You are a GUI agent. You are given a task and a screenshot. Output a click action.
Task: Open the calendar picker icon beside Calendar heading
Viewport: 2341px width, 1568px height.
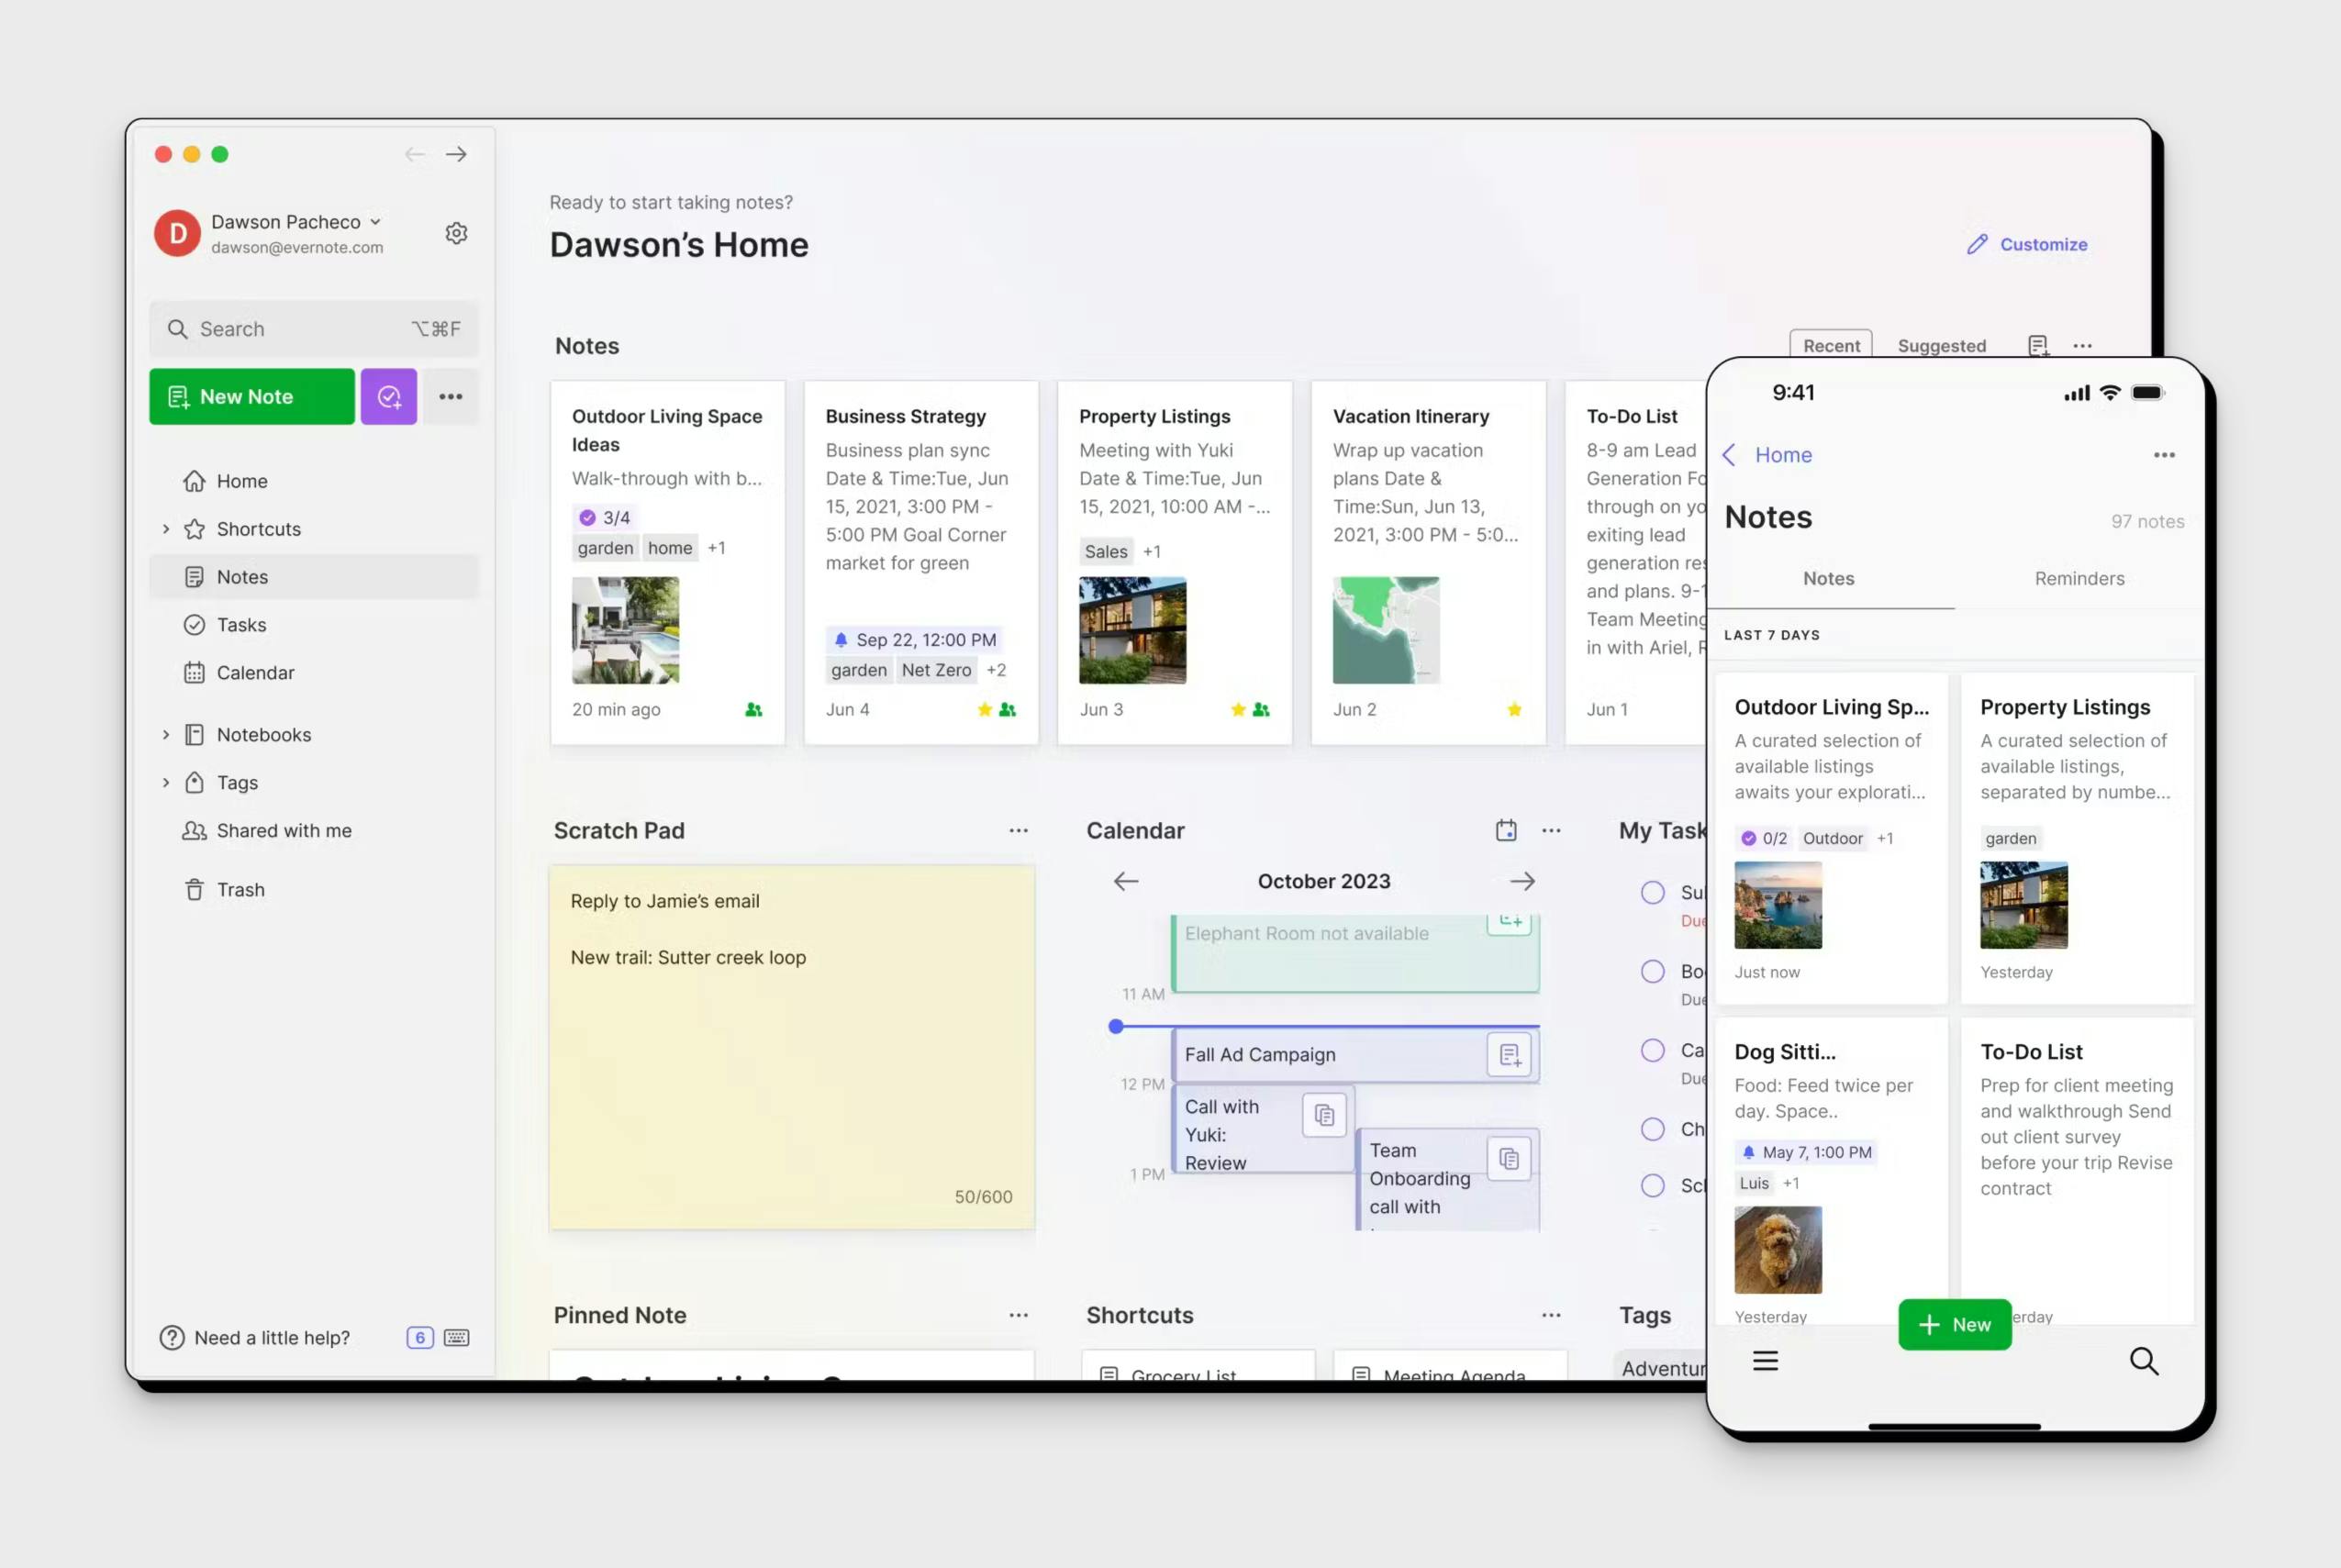pyautogui.click(x=1505, y=830)
